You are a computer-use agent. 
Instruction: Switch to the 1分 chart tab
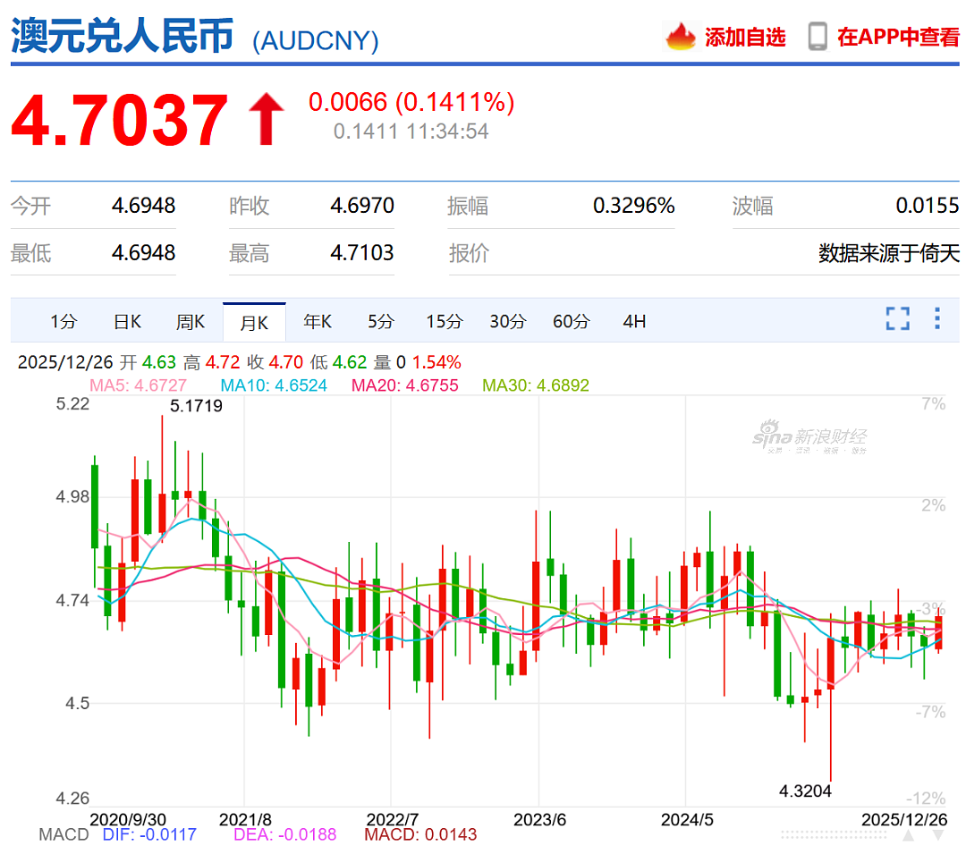click(x=64, y=322)
